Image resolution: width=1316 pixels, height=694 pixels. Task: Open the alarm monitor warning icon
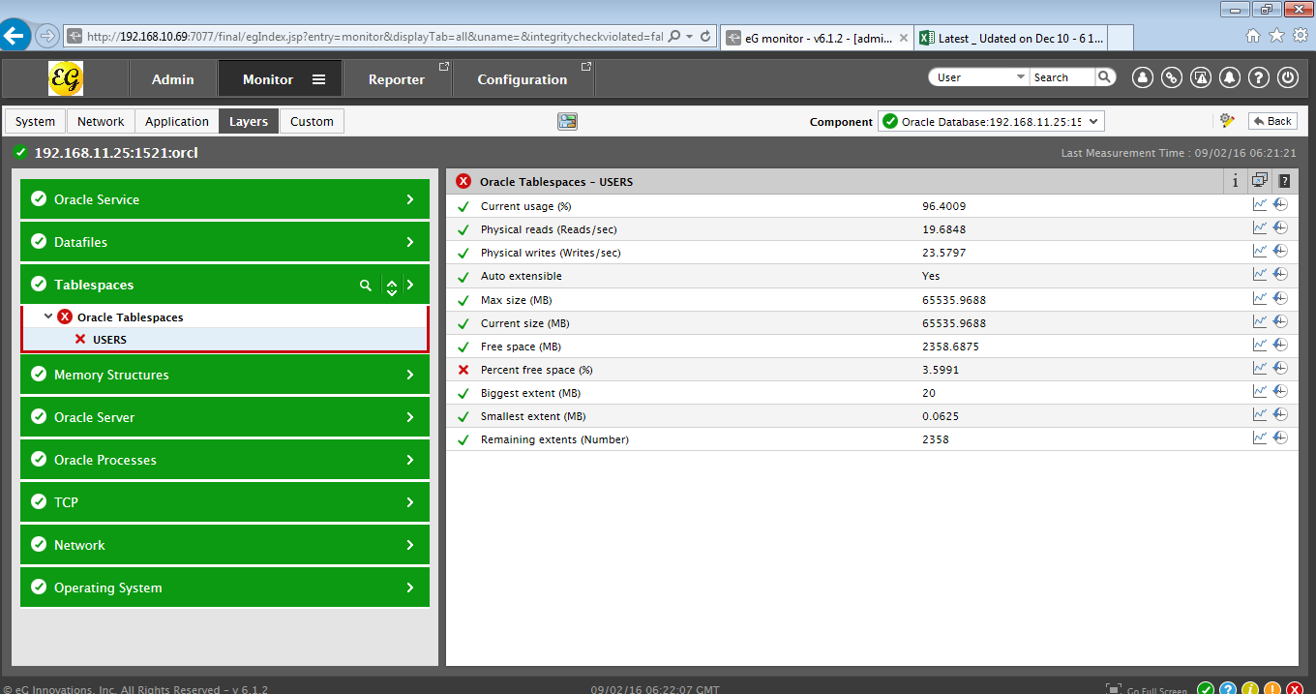[x=1201, y=77]
